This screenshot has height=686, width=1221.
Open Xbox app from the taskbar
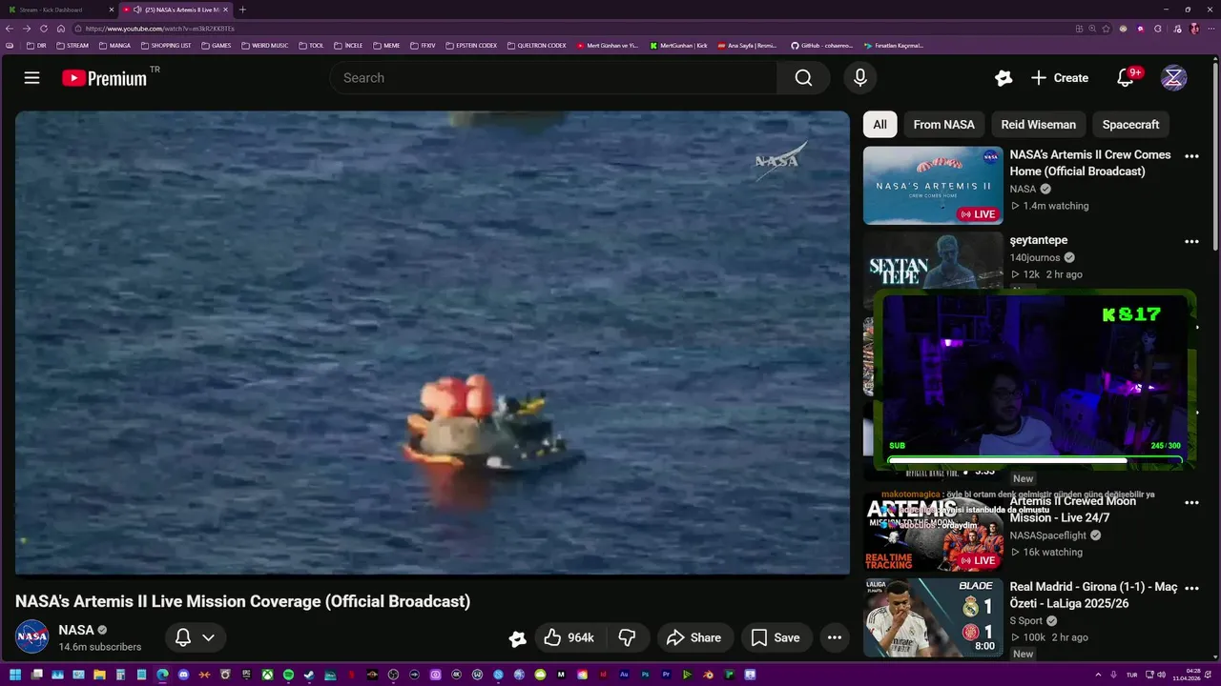[267, 675]
